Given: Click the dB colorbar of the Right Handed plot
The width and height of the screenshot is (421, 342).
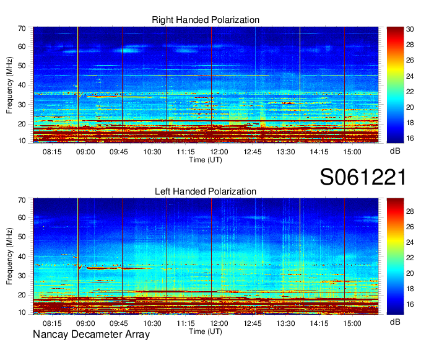Looking at the screenshot, I should 395,85.
